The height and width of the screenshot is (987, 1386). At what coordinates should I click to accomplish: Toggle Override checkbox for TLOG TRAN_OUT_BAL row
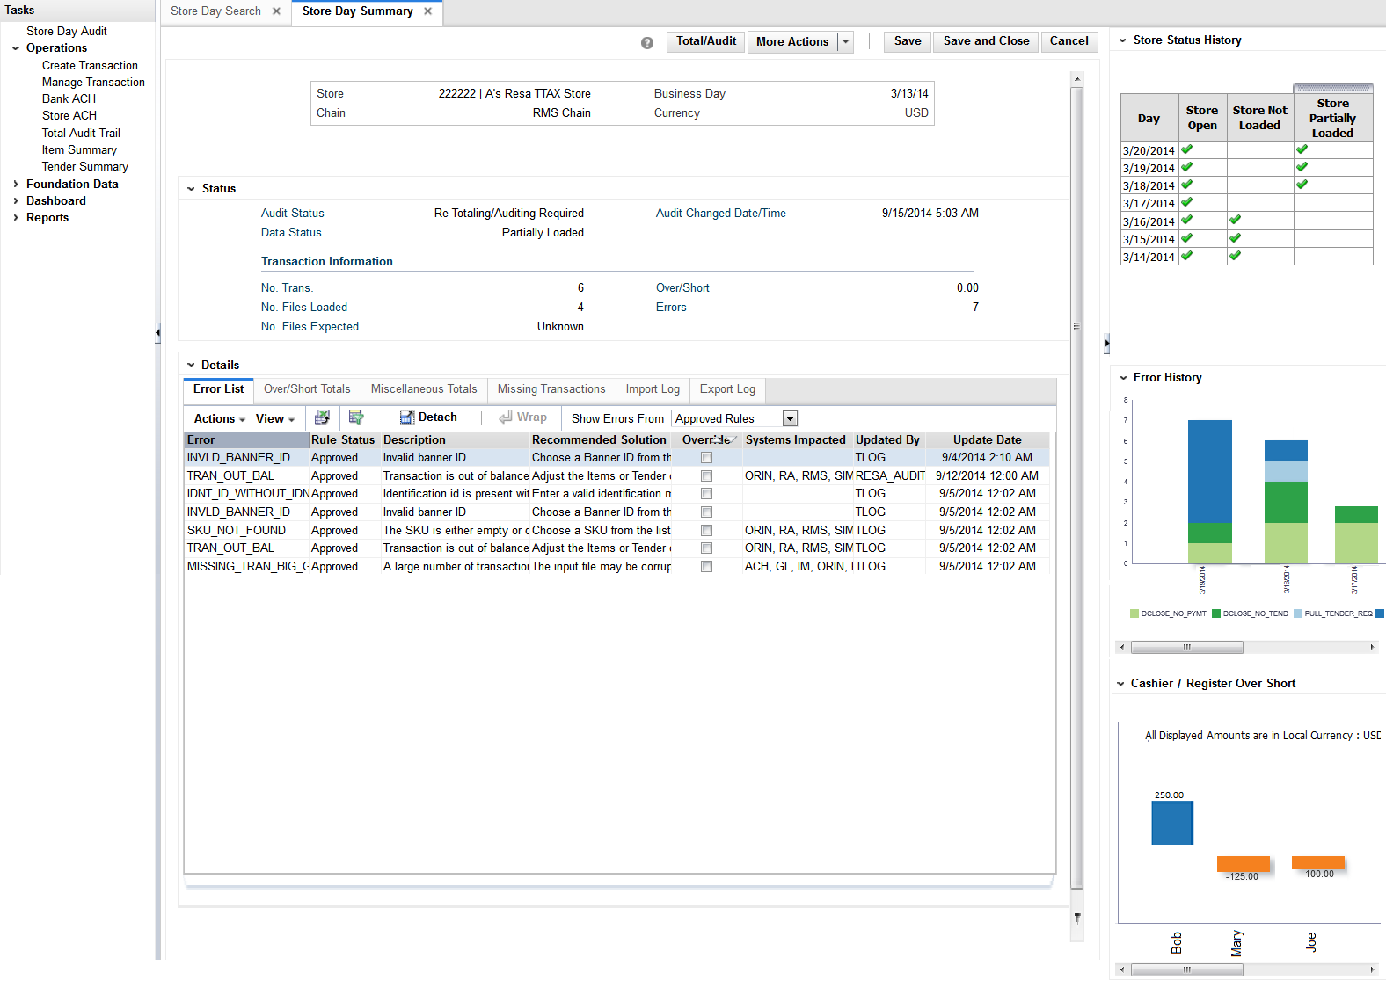[x=706, y=548]
